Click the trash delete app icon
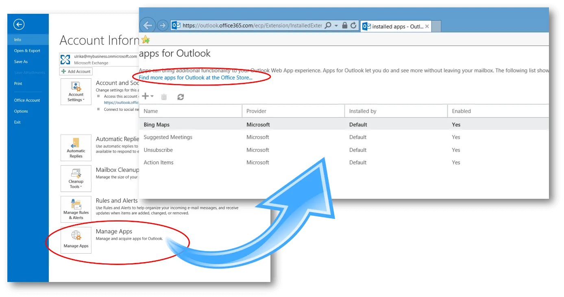This screenshot has width=564, height=297. coord(164,97)
